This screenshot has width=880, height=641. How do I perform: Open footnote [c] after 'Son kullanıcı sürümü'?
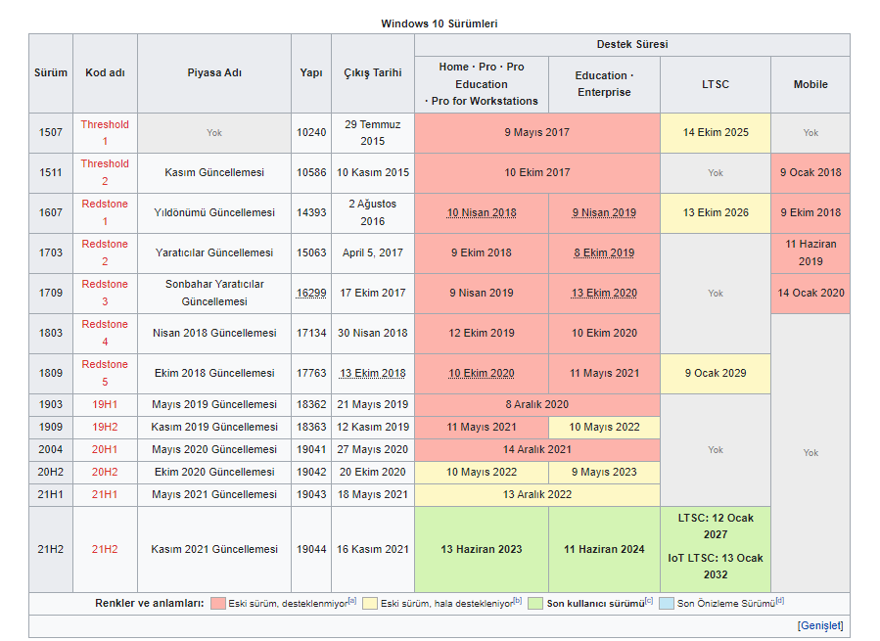coord(649,601)
